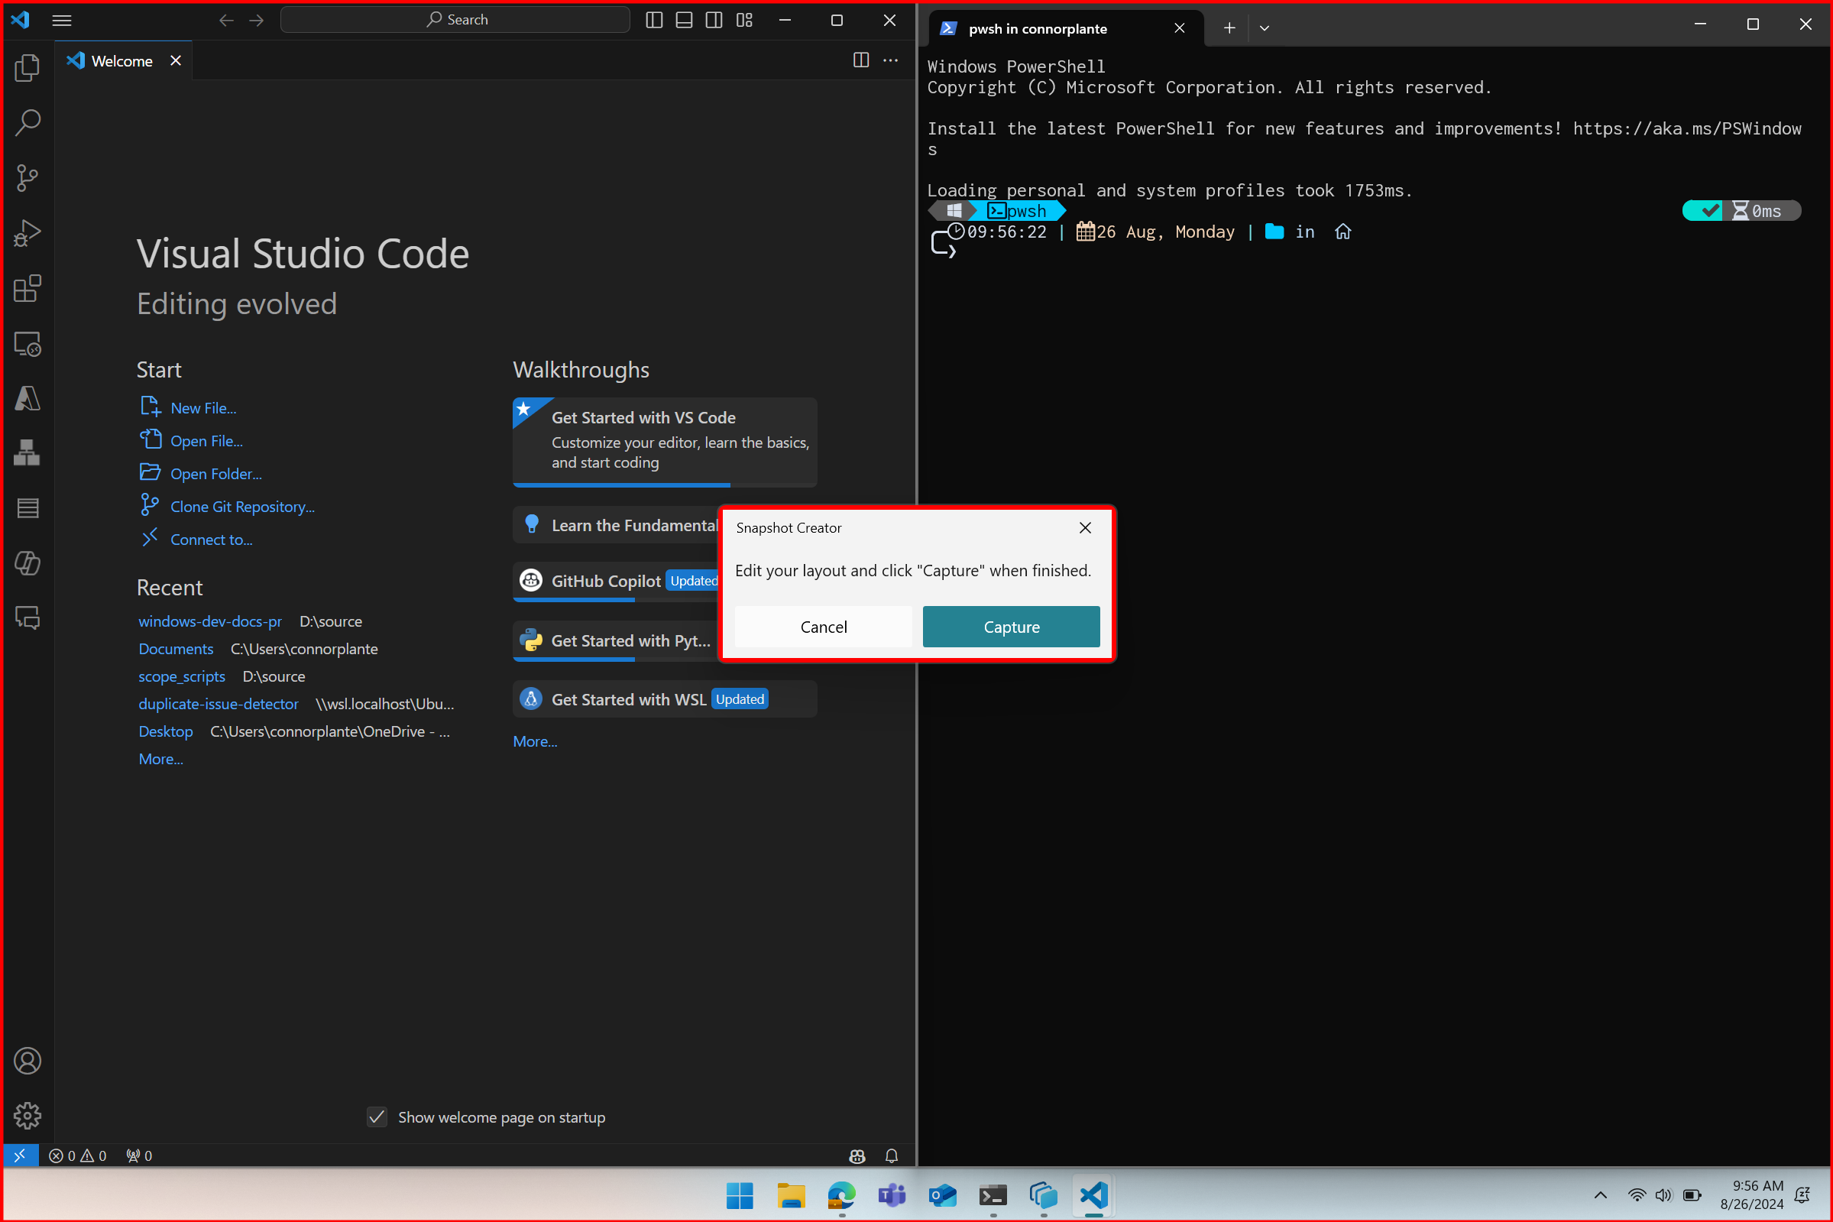Select the Search icon in activity bar
Screen dimensions: 1833x1222
point(28,122)
